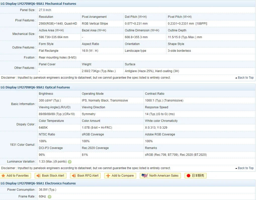Click the Adobe RGB Coverage column header

coord(160,134)
